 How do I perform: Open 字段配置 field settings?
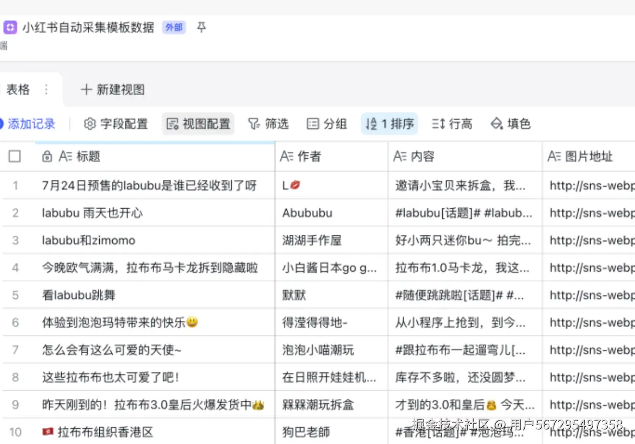pos(116,124)
